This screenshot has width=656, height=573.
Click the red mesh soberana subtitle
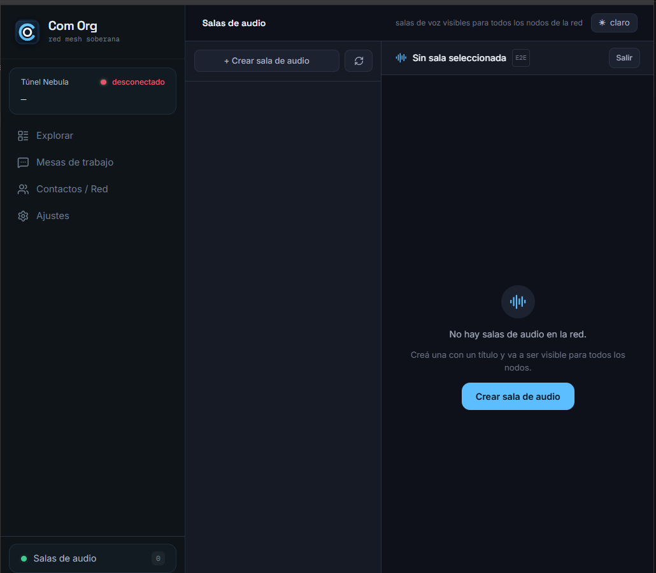click(x=84, y=39)
